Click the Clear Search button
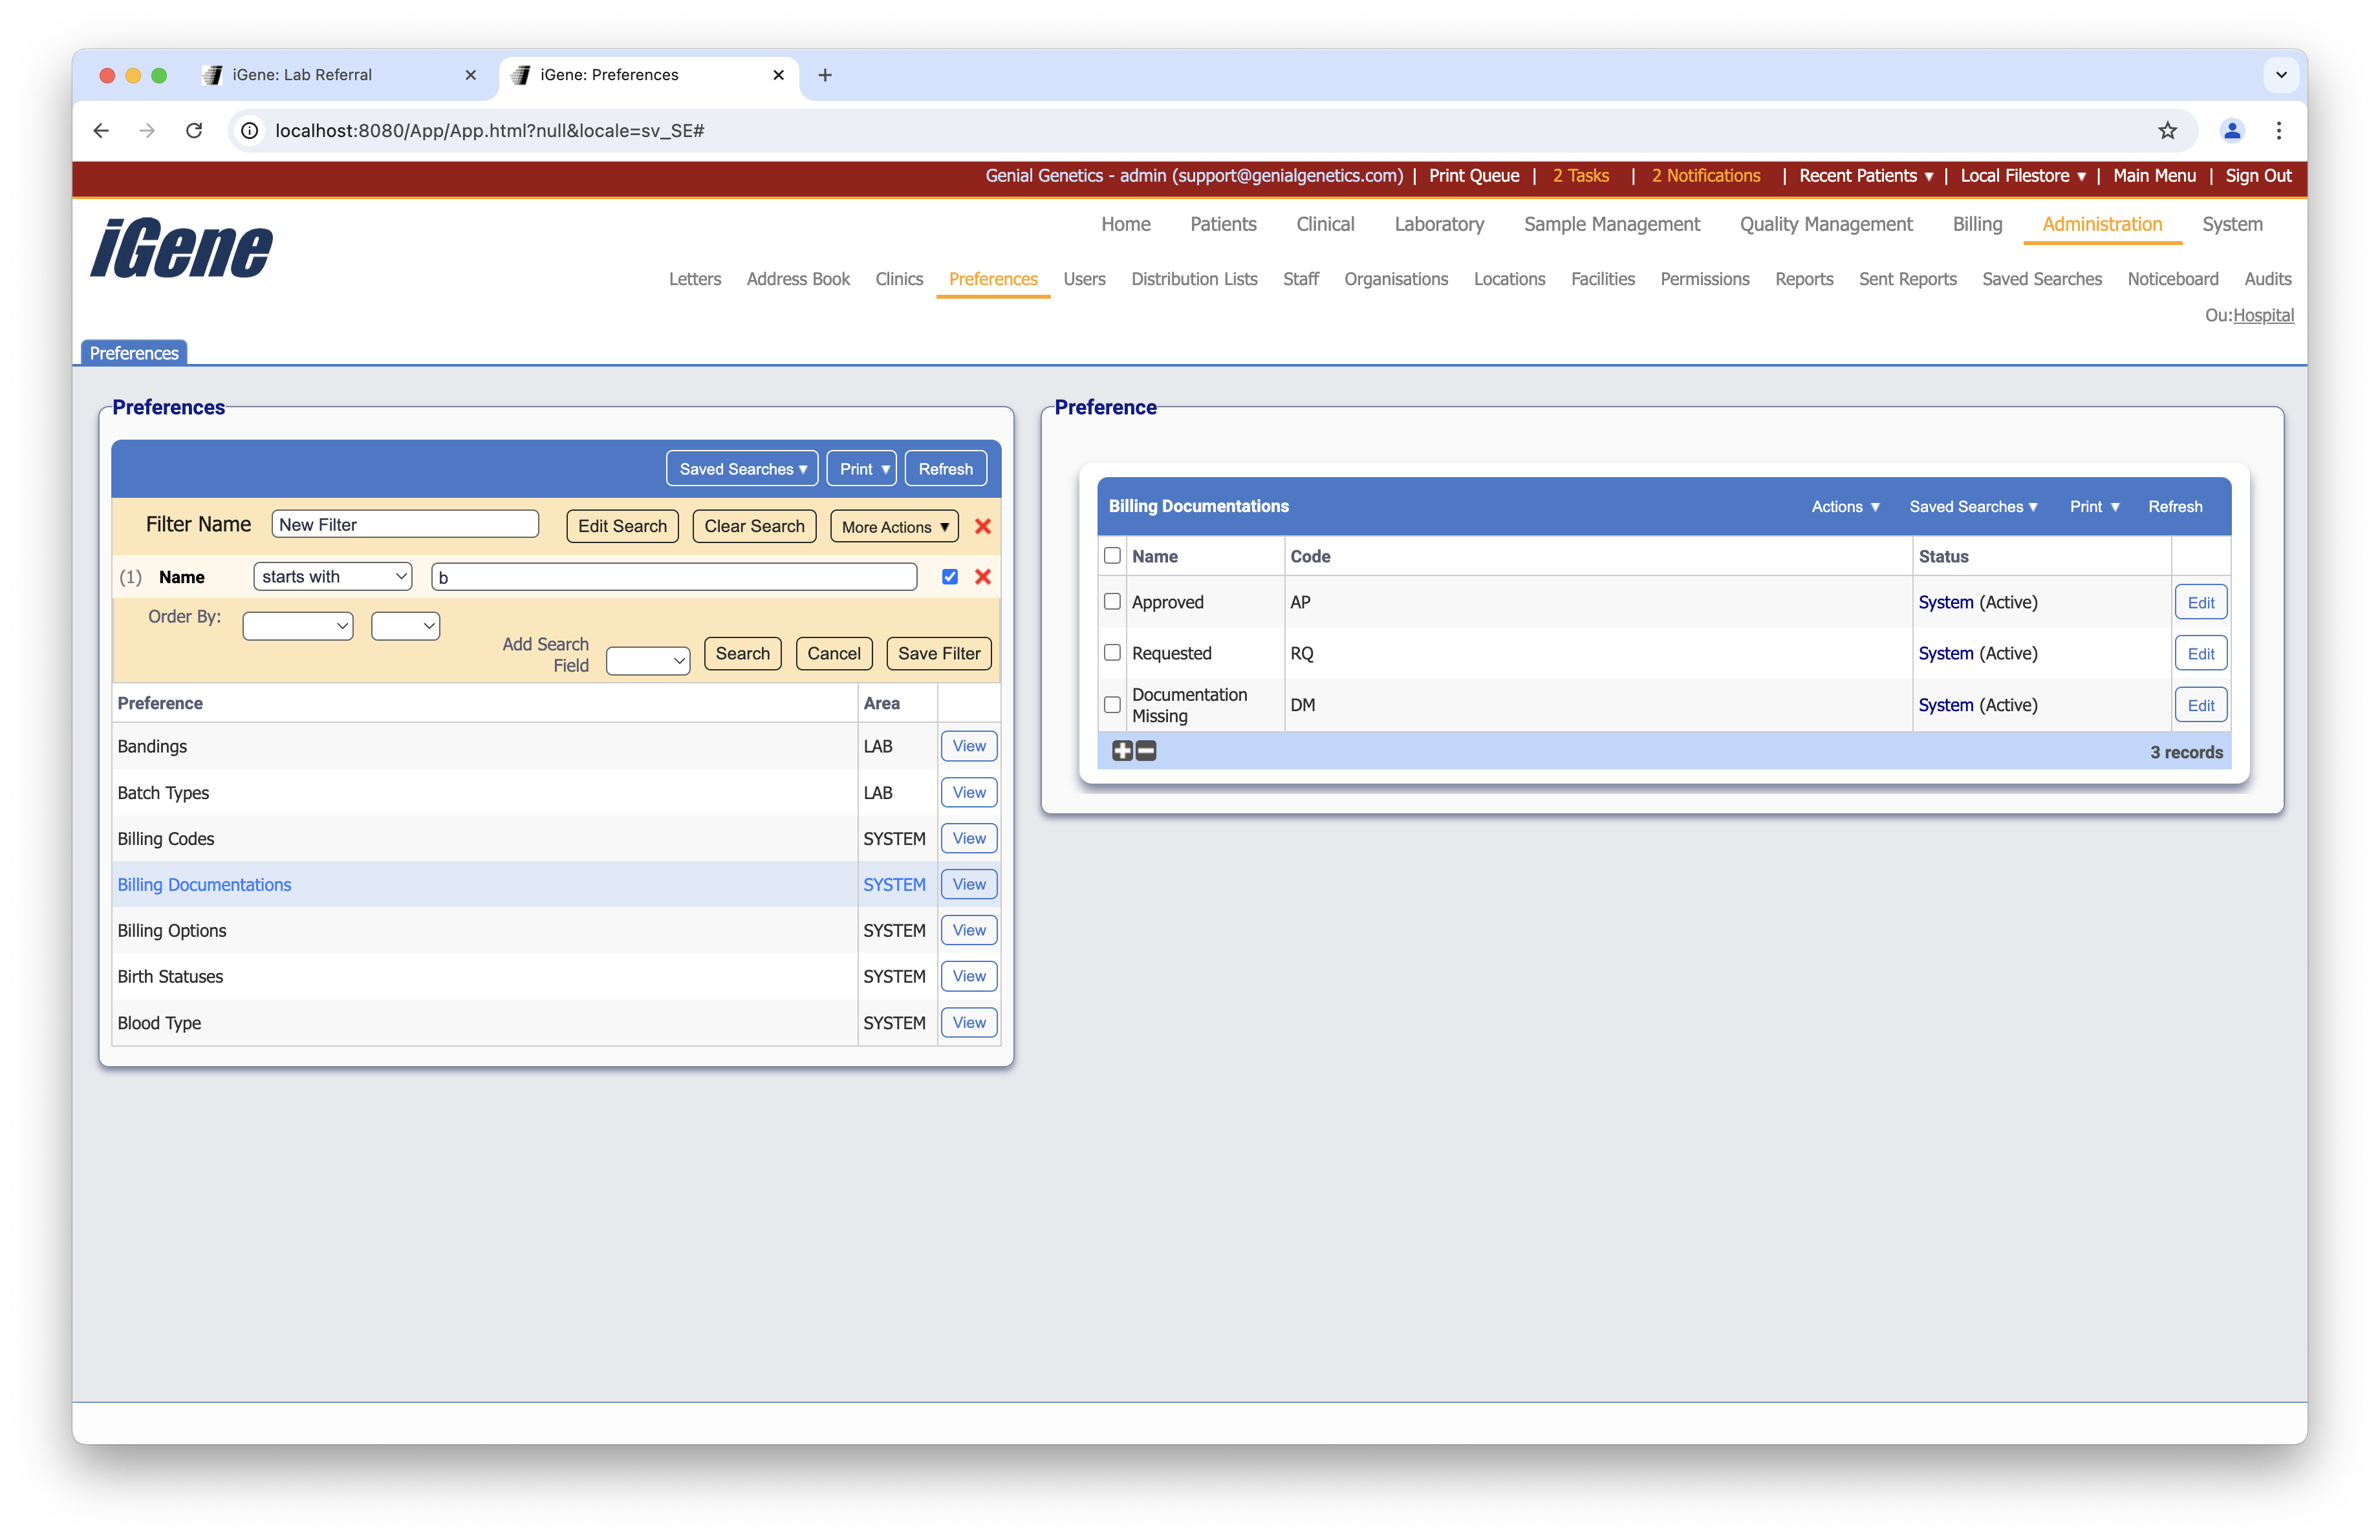 pos(754,526)
